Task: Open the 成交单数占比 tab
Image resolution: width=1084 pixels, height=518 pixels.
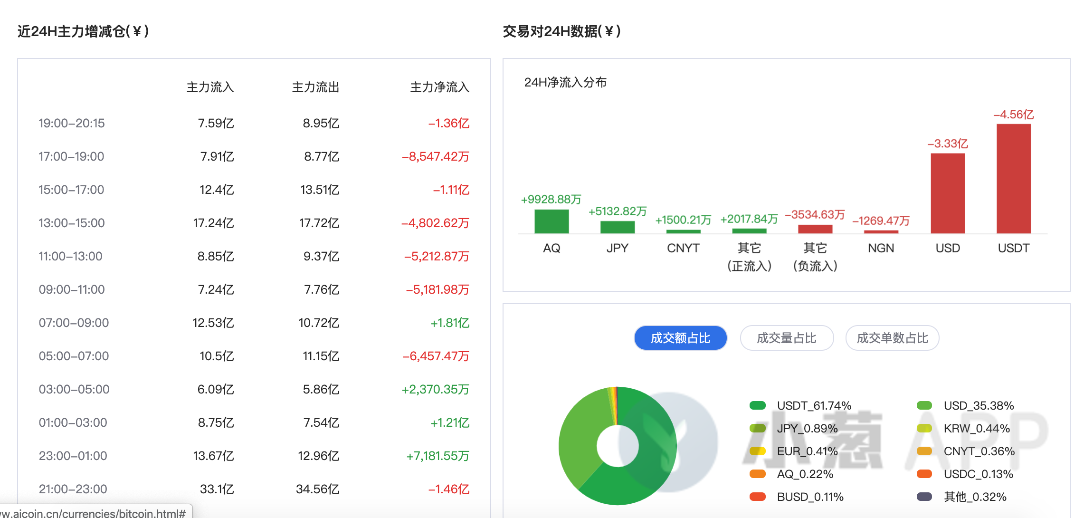Action: click(892, 338)
